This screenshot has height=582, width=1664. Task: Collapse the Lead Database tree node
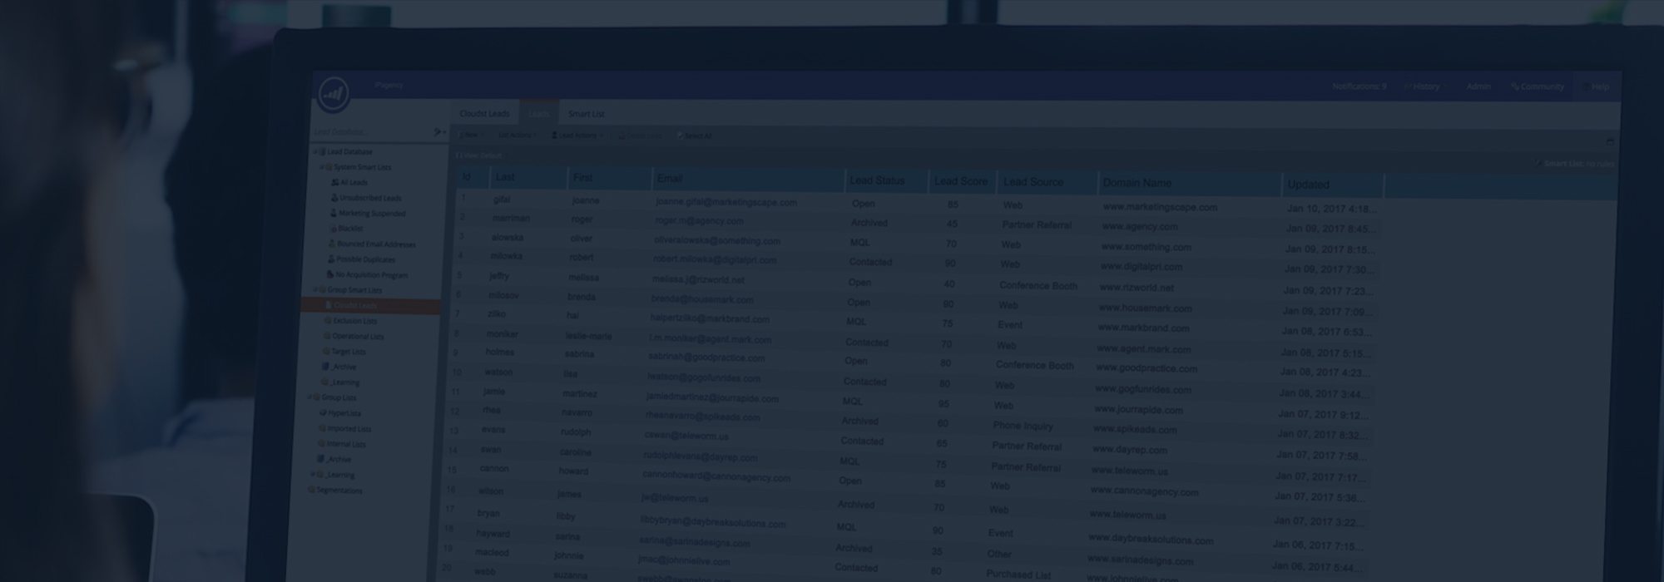coord(314,152)
